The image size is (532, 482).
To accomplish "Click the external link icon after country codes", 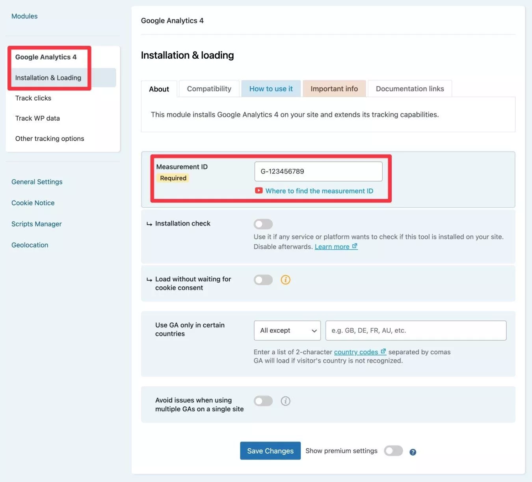I will coord(383,352).
